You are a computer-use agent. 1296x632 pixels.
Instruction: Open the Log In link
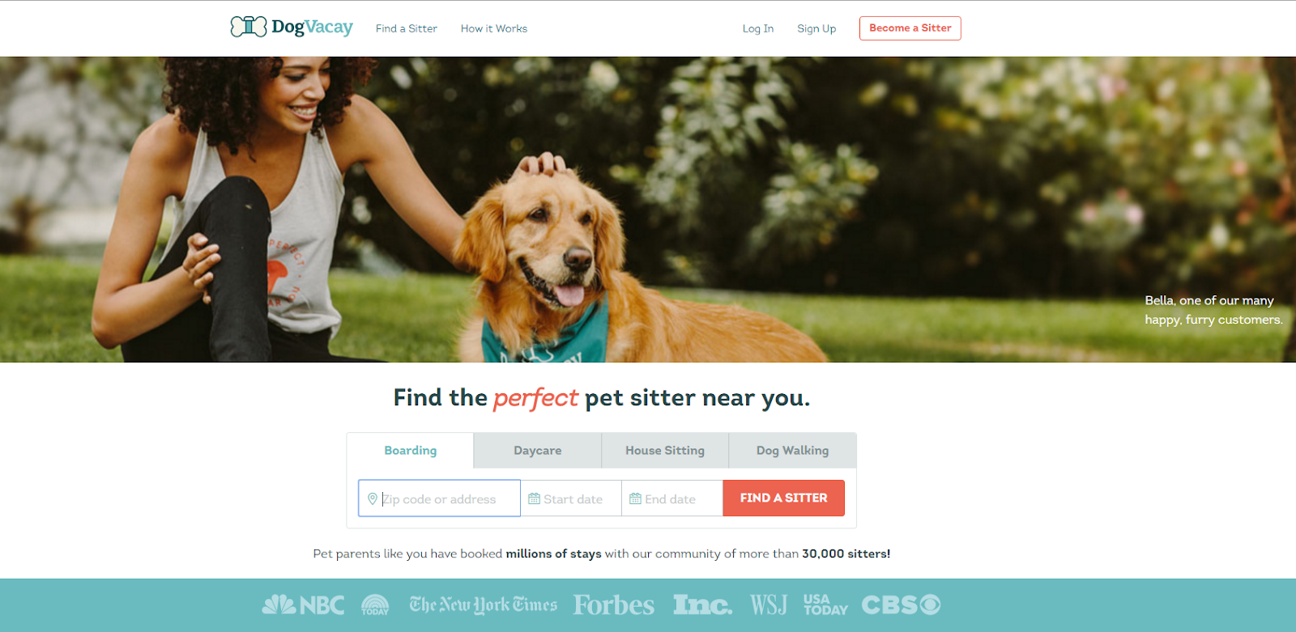pyautogui.click(x=758, y=28)
